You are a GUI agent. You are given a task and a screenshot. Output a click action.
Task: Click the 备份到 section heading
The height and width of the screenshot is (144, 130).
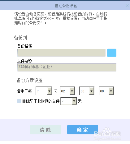tap(20, 38)
